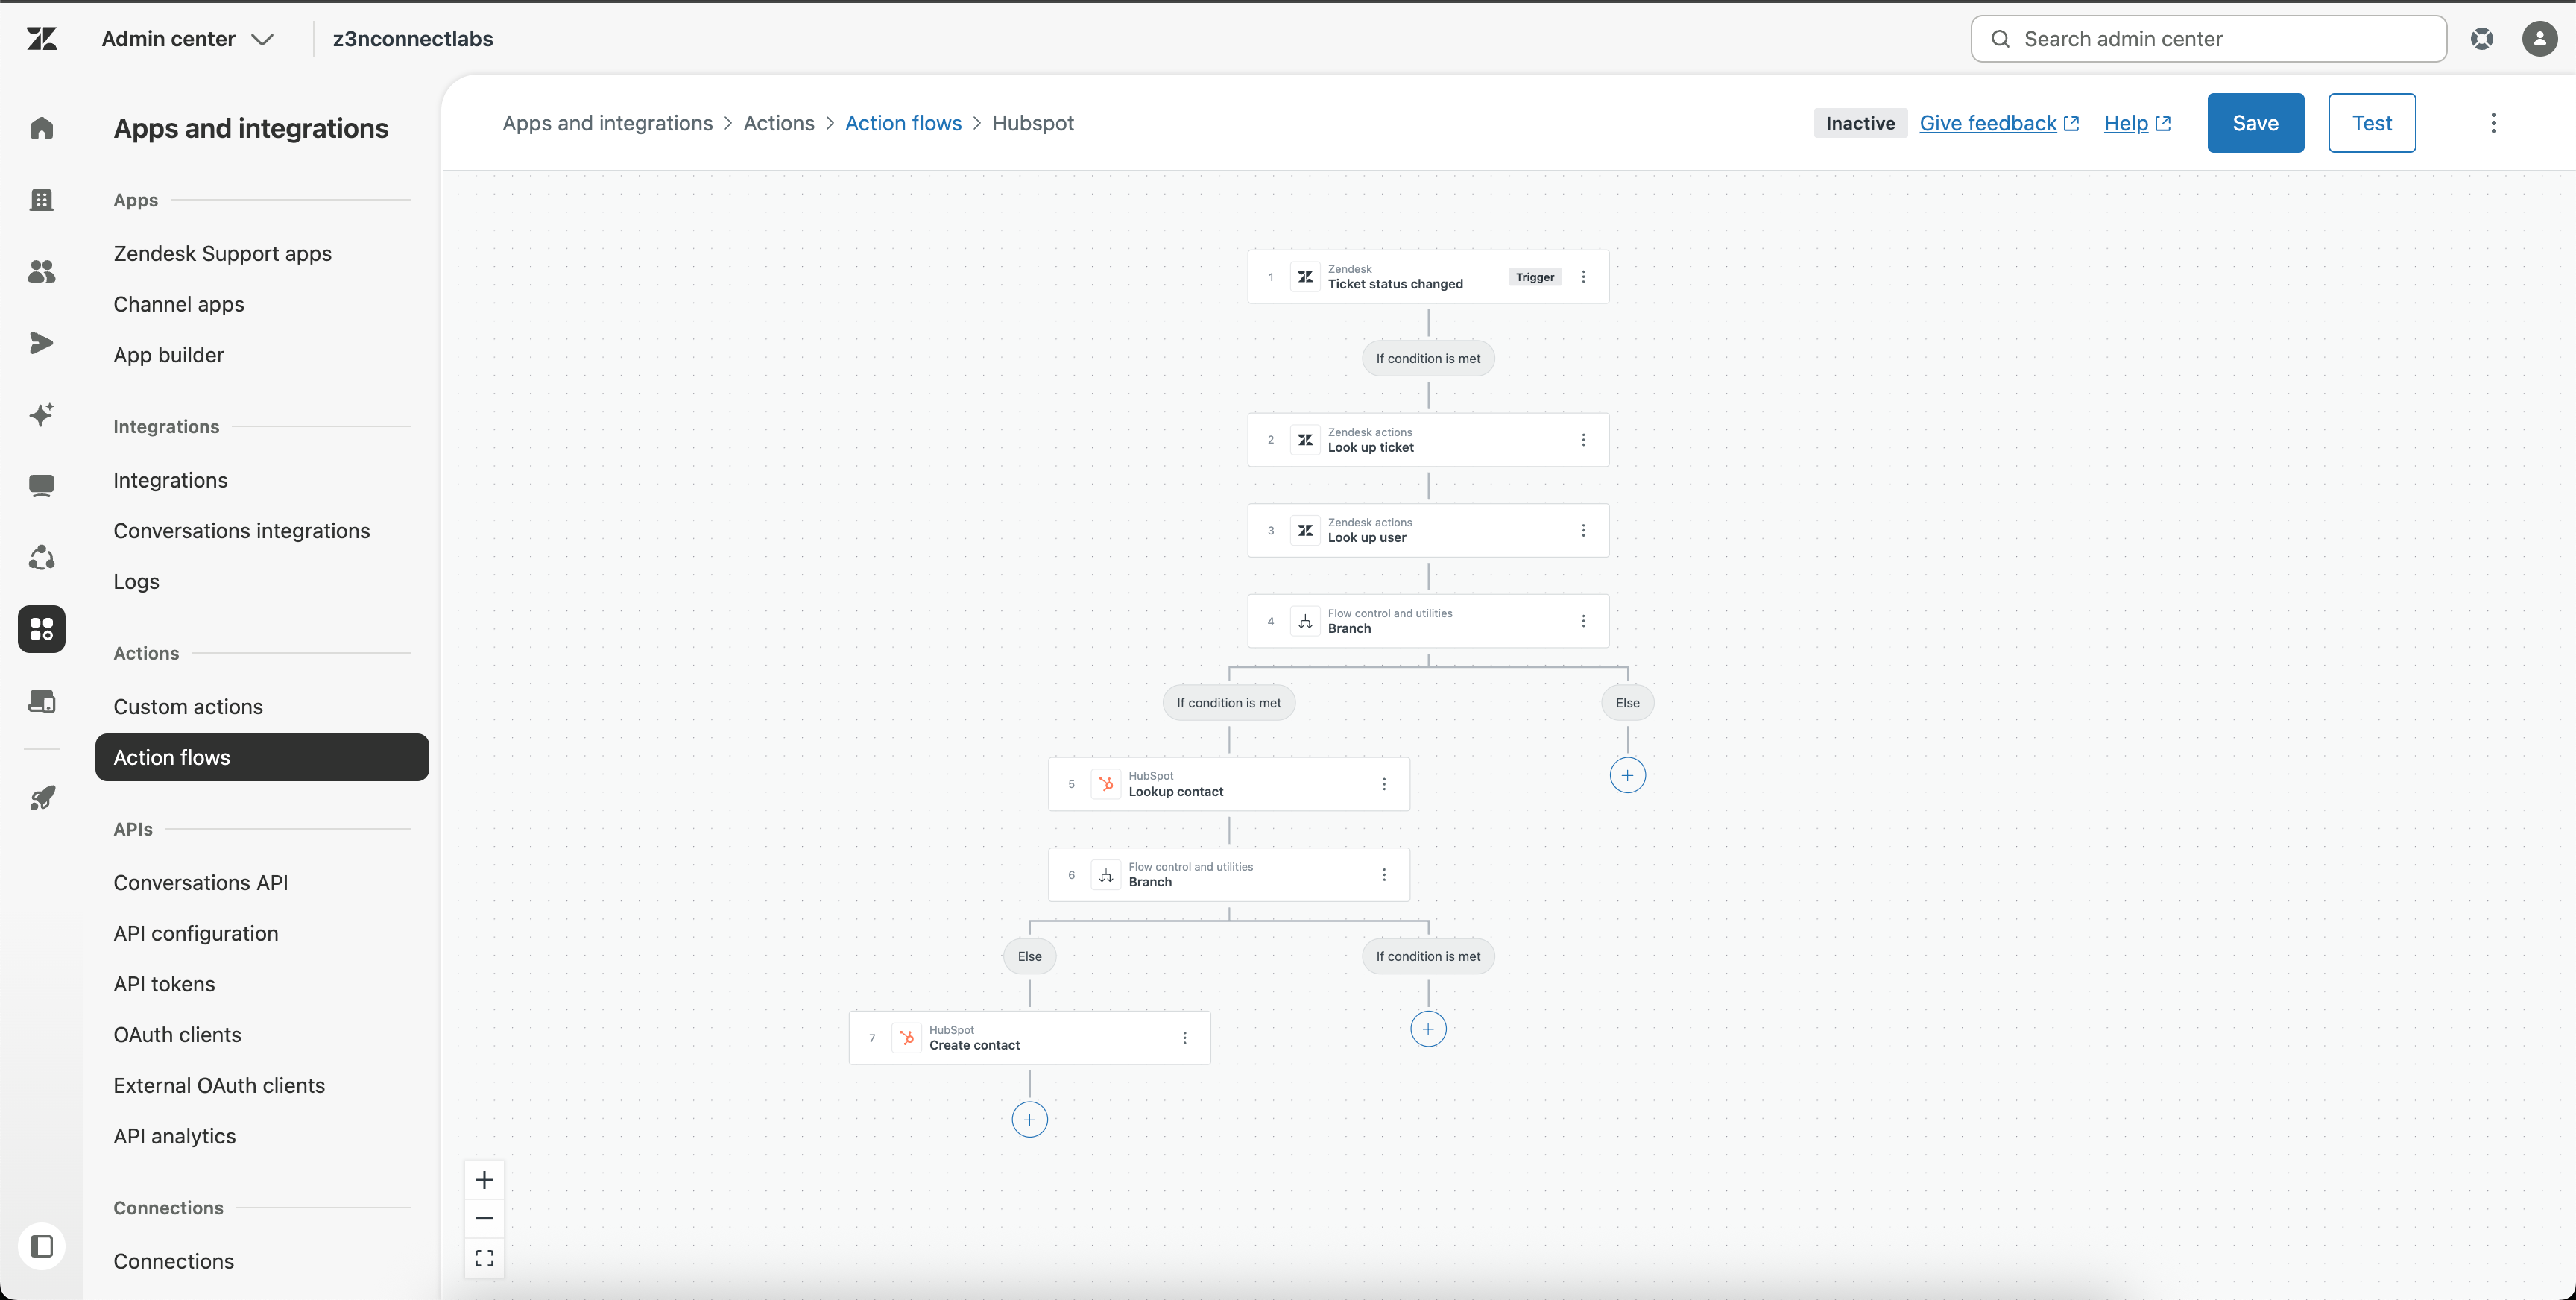Image resolution: width=2576 pixels, height=1300 pixels.
Task: Go to Action flows breadcrumb
Action: (x=903, y=123)
